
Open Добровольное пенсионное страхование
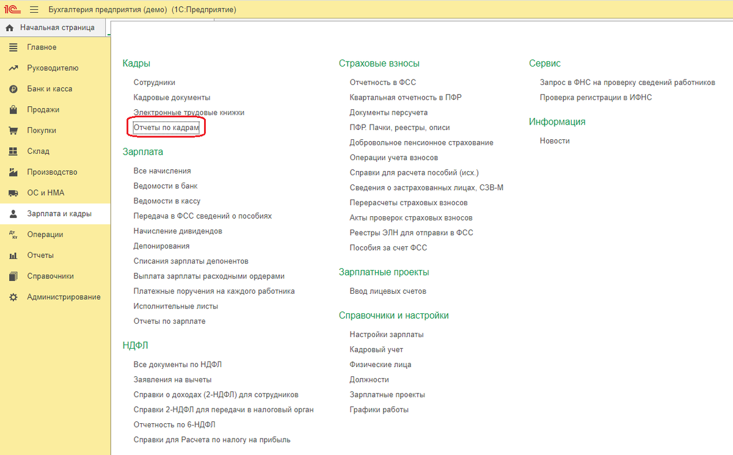421,143
